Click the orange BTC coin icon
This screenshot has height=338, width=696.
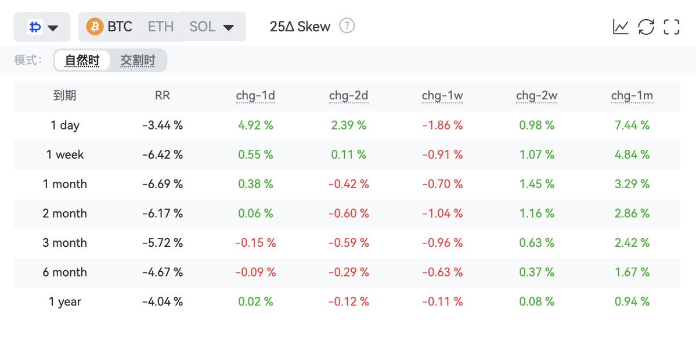click(95, 27)
